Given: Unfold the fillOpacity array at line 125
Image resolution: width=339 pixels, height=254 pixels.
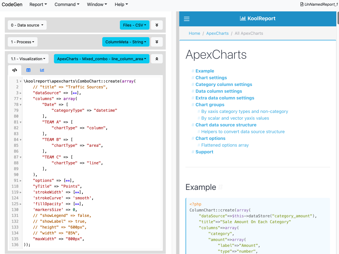Looking at the screenshot, I should coord(21,204).
